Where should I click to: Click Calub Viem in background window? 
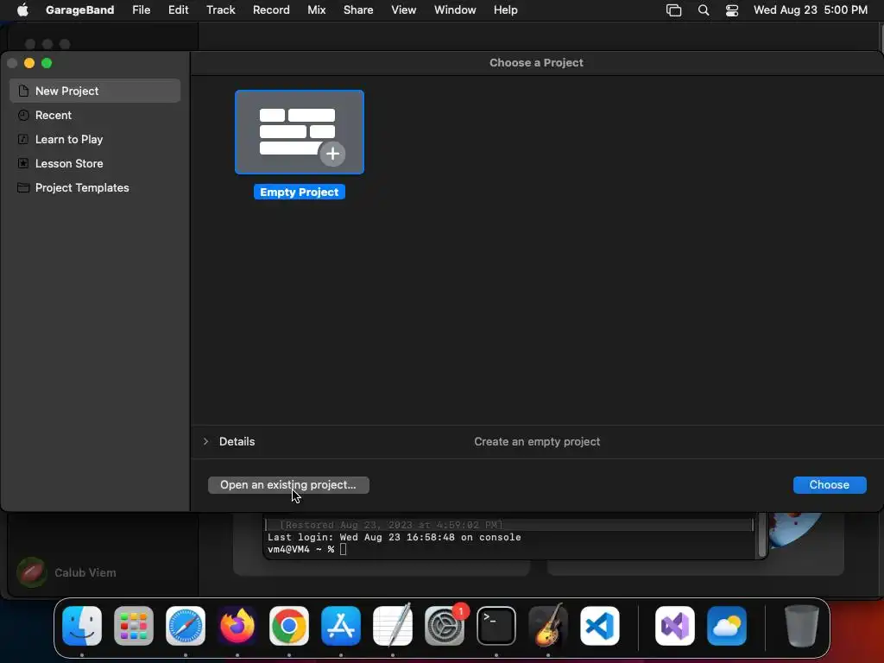[x=85, y=573]
